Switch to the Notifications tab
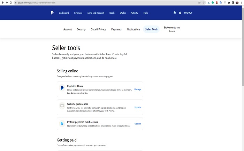Image resolution: width=244 pixels, height=151 pixels. pos(134,29)
